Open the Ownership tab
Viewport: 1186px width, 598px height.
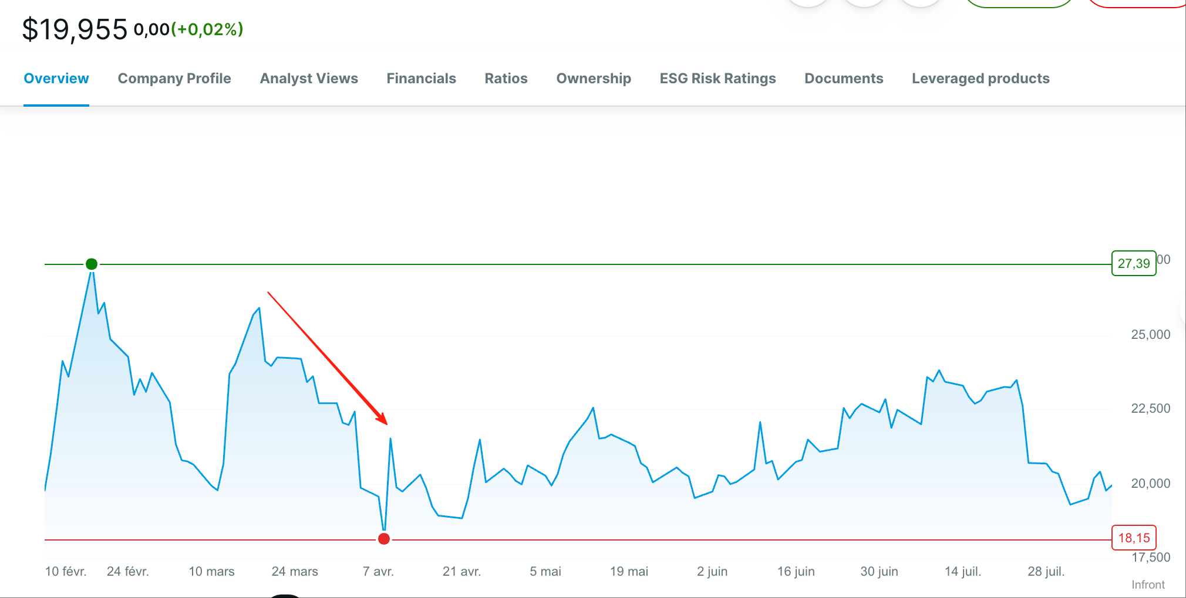pyautogui.click(x=594, y=79)
